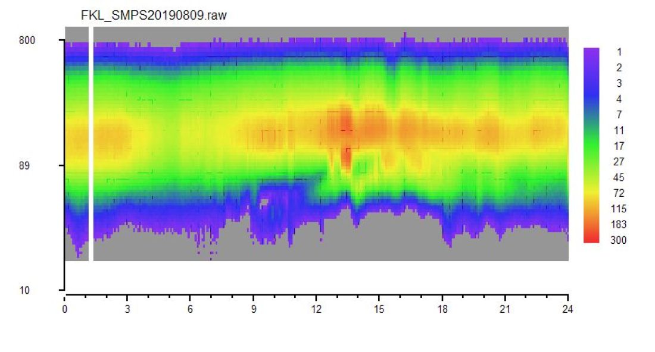
Task: Click the color legend value 45
Action: click(619, 178)
